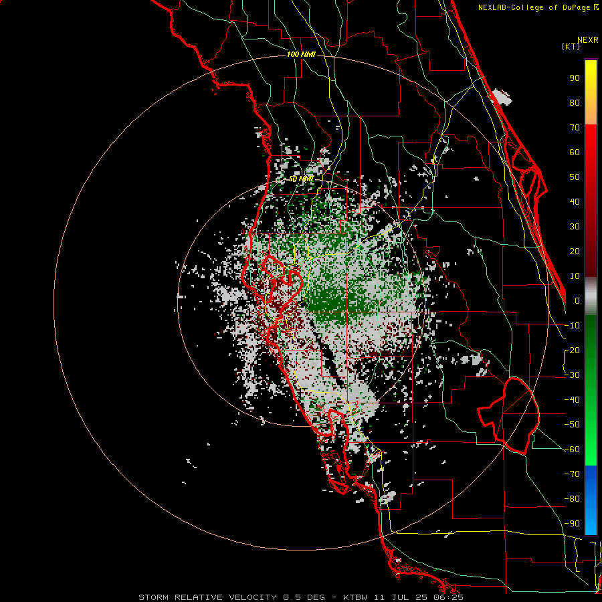Click the 90 value on velocity scale
Screen dimensions: 602x602
pos(575,78)
